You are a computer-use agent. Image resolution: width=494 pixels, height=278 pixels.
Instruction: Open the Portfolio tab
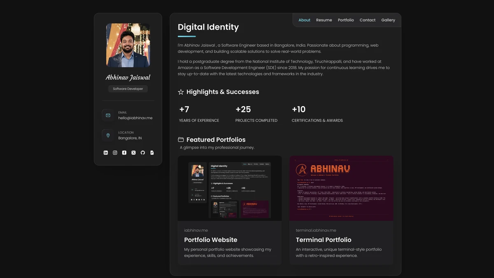point(346,20)
